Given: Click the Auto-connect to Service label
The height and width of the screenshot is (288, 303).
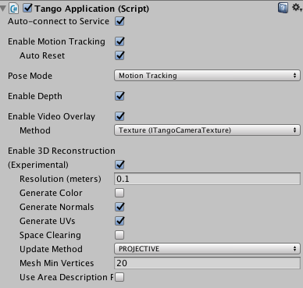Looking at the screenshot, I should point(59,21).
